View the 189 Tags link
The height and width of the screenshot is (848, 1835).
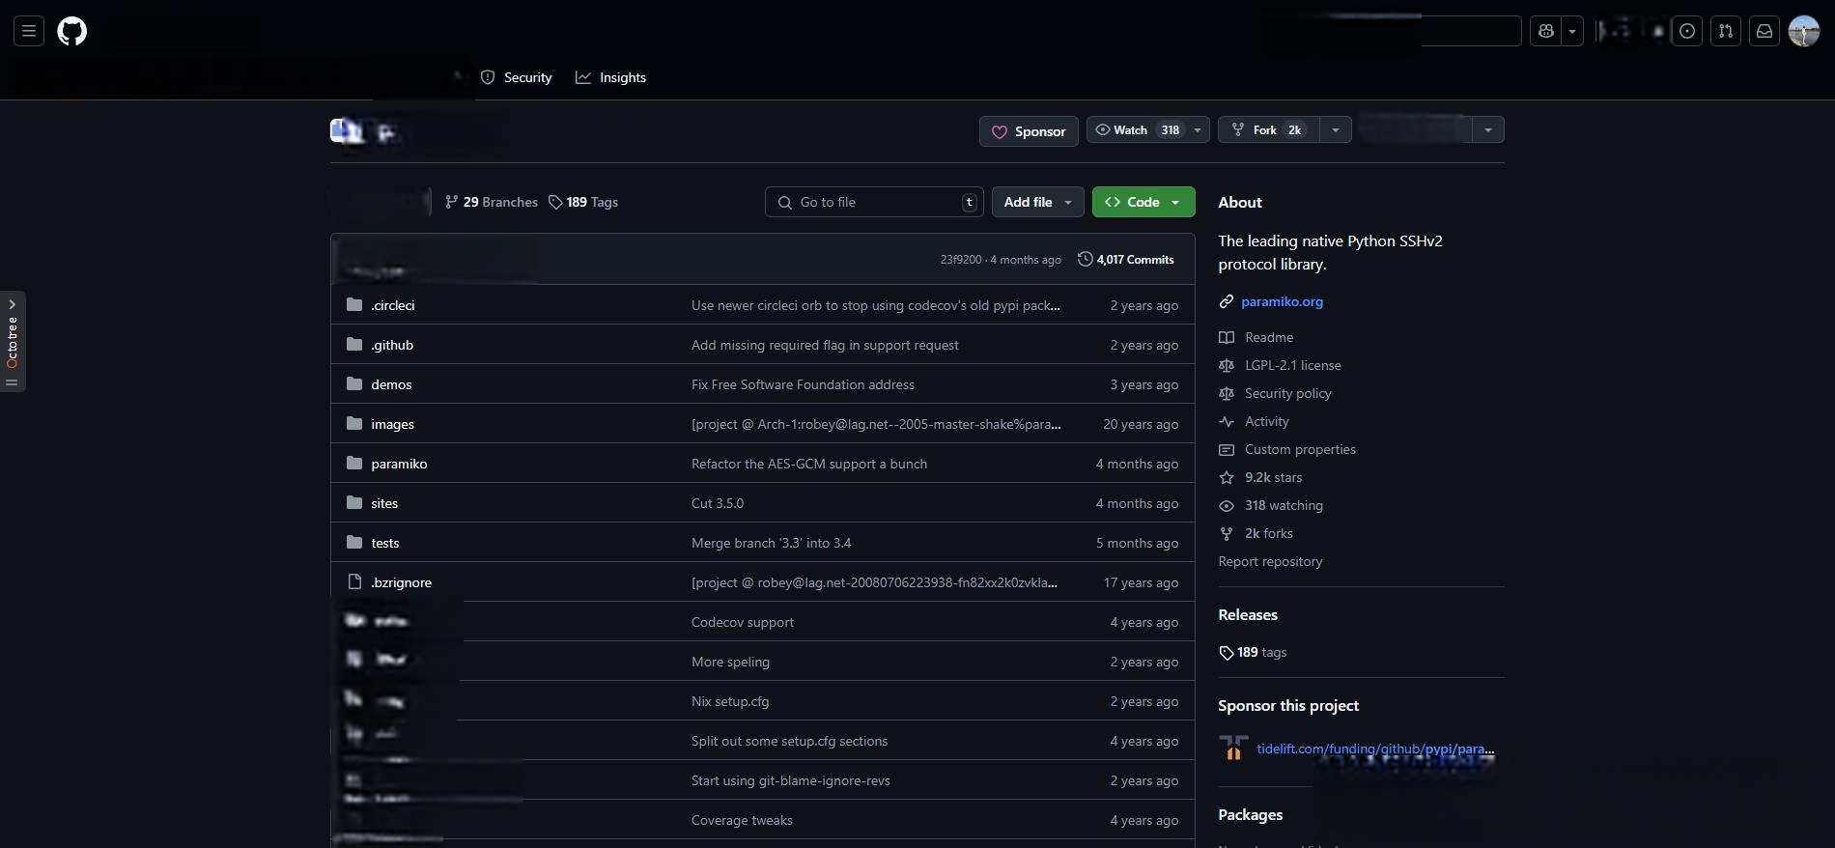pyautogui.click(x=583, y=202)
